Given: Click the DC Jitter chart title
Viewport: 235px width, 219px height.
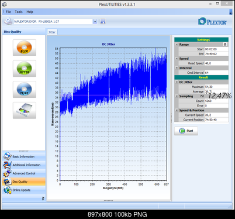Looking at the screenshot, I should [109, 45].
